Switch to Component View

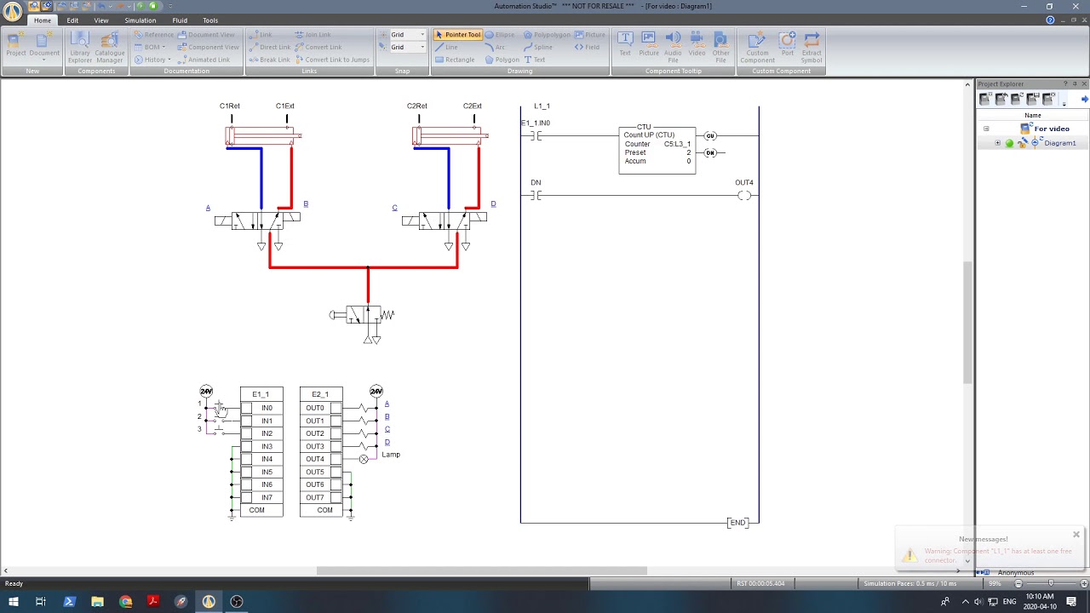point(208,48)
